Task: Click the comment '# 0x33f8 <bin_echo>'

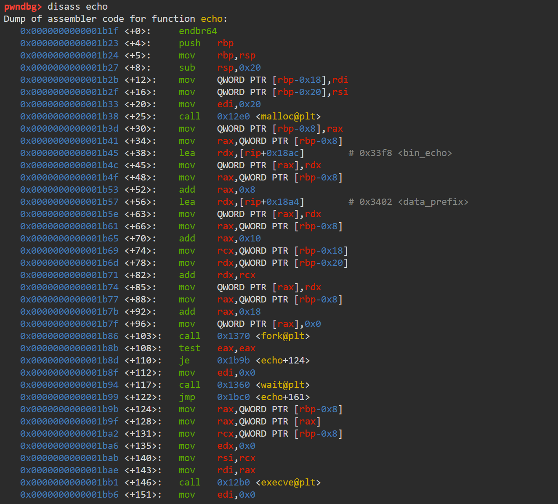Action: pos(400,153)
